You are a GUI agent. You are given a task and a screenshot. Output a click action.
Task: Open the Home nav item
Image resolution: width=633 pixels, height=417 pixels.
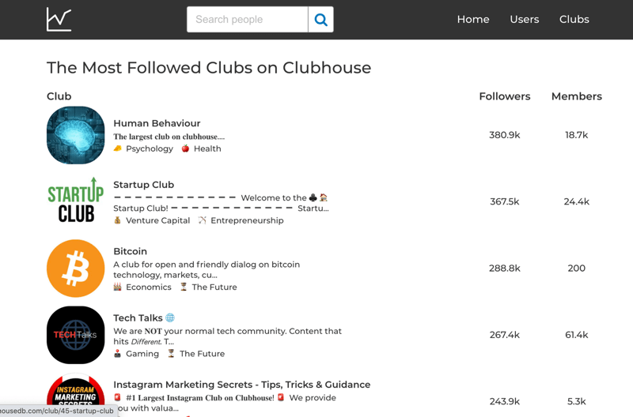coord(473,19)
